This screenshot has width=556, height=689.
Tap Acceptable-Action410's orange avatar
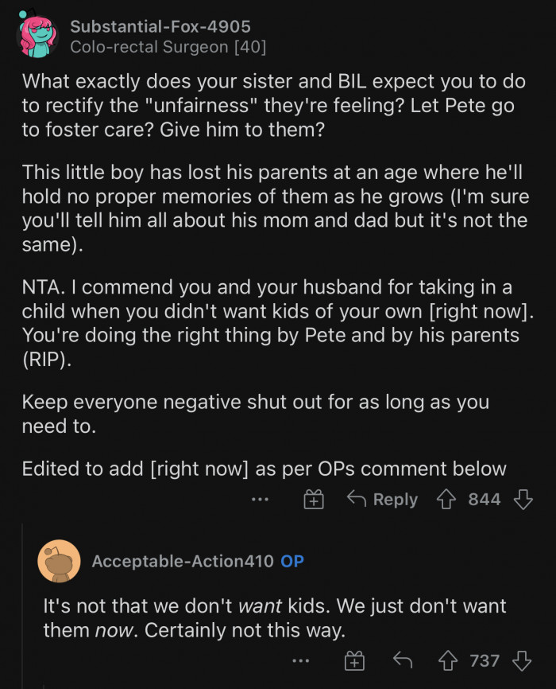tap(59, 561)
